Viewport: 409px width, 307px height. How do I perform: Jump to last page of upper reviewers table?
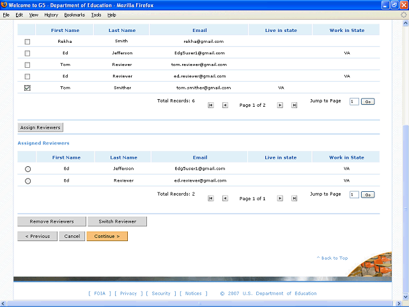point(294,106)
